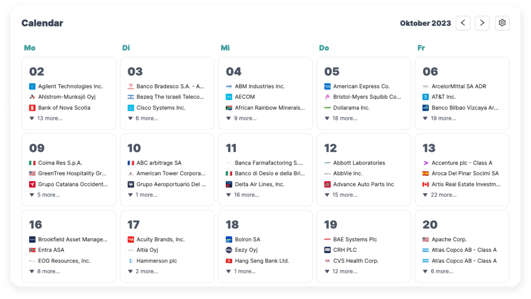
Task: Click the Bank of Nova Scotia logo
Action: click(x=32, y=108)
